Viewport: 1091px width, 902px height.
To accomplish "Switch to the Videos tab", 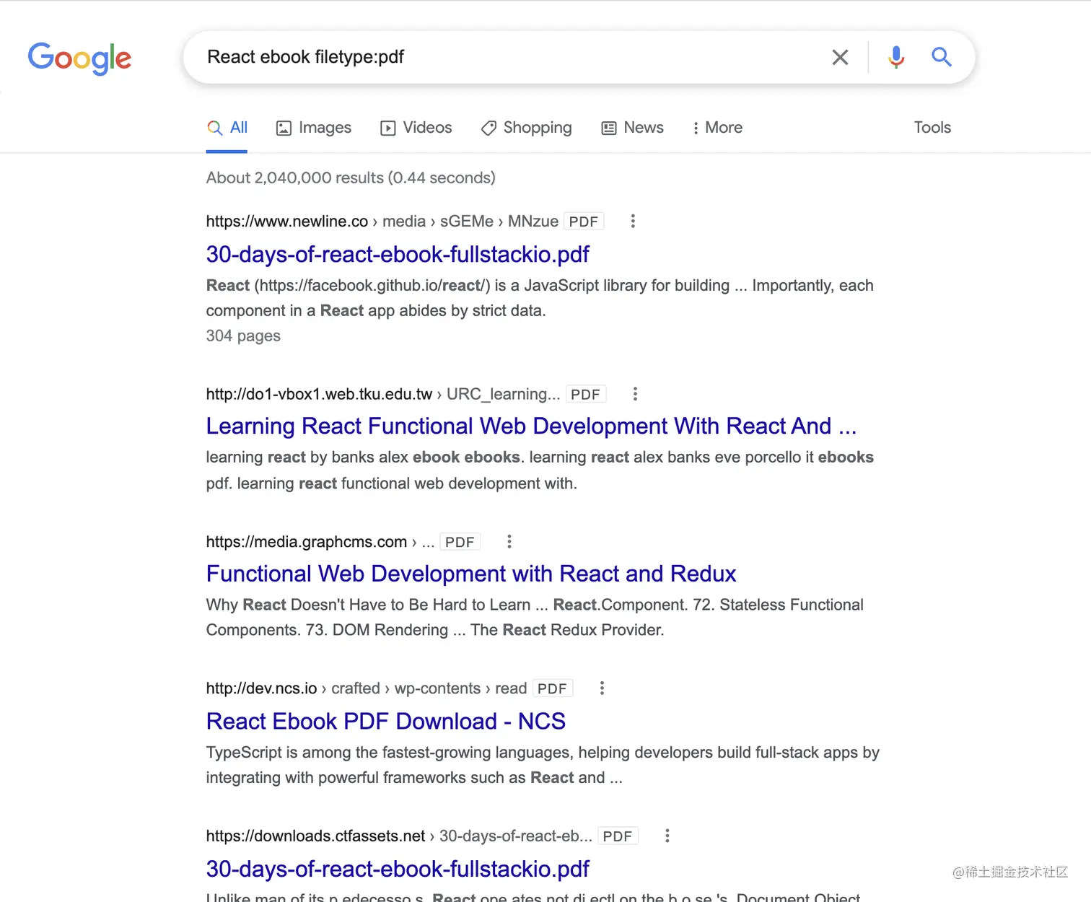I will (x=416, y=128).
